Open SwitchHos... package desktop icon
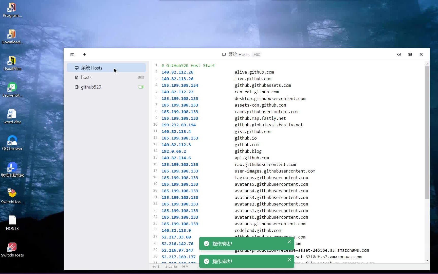 [12, 197]
